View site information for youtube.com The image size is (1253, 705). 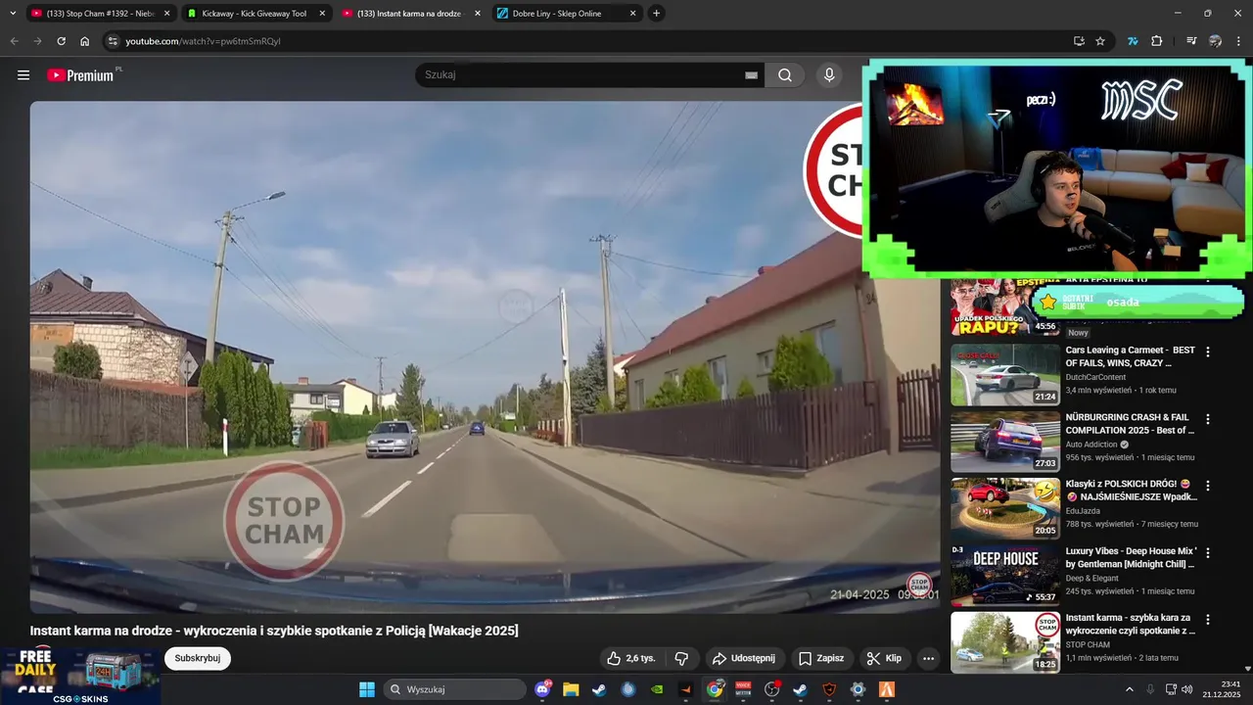coord(113,41)
